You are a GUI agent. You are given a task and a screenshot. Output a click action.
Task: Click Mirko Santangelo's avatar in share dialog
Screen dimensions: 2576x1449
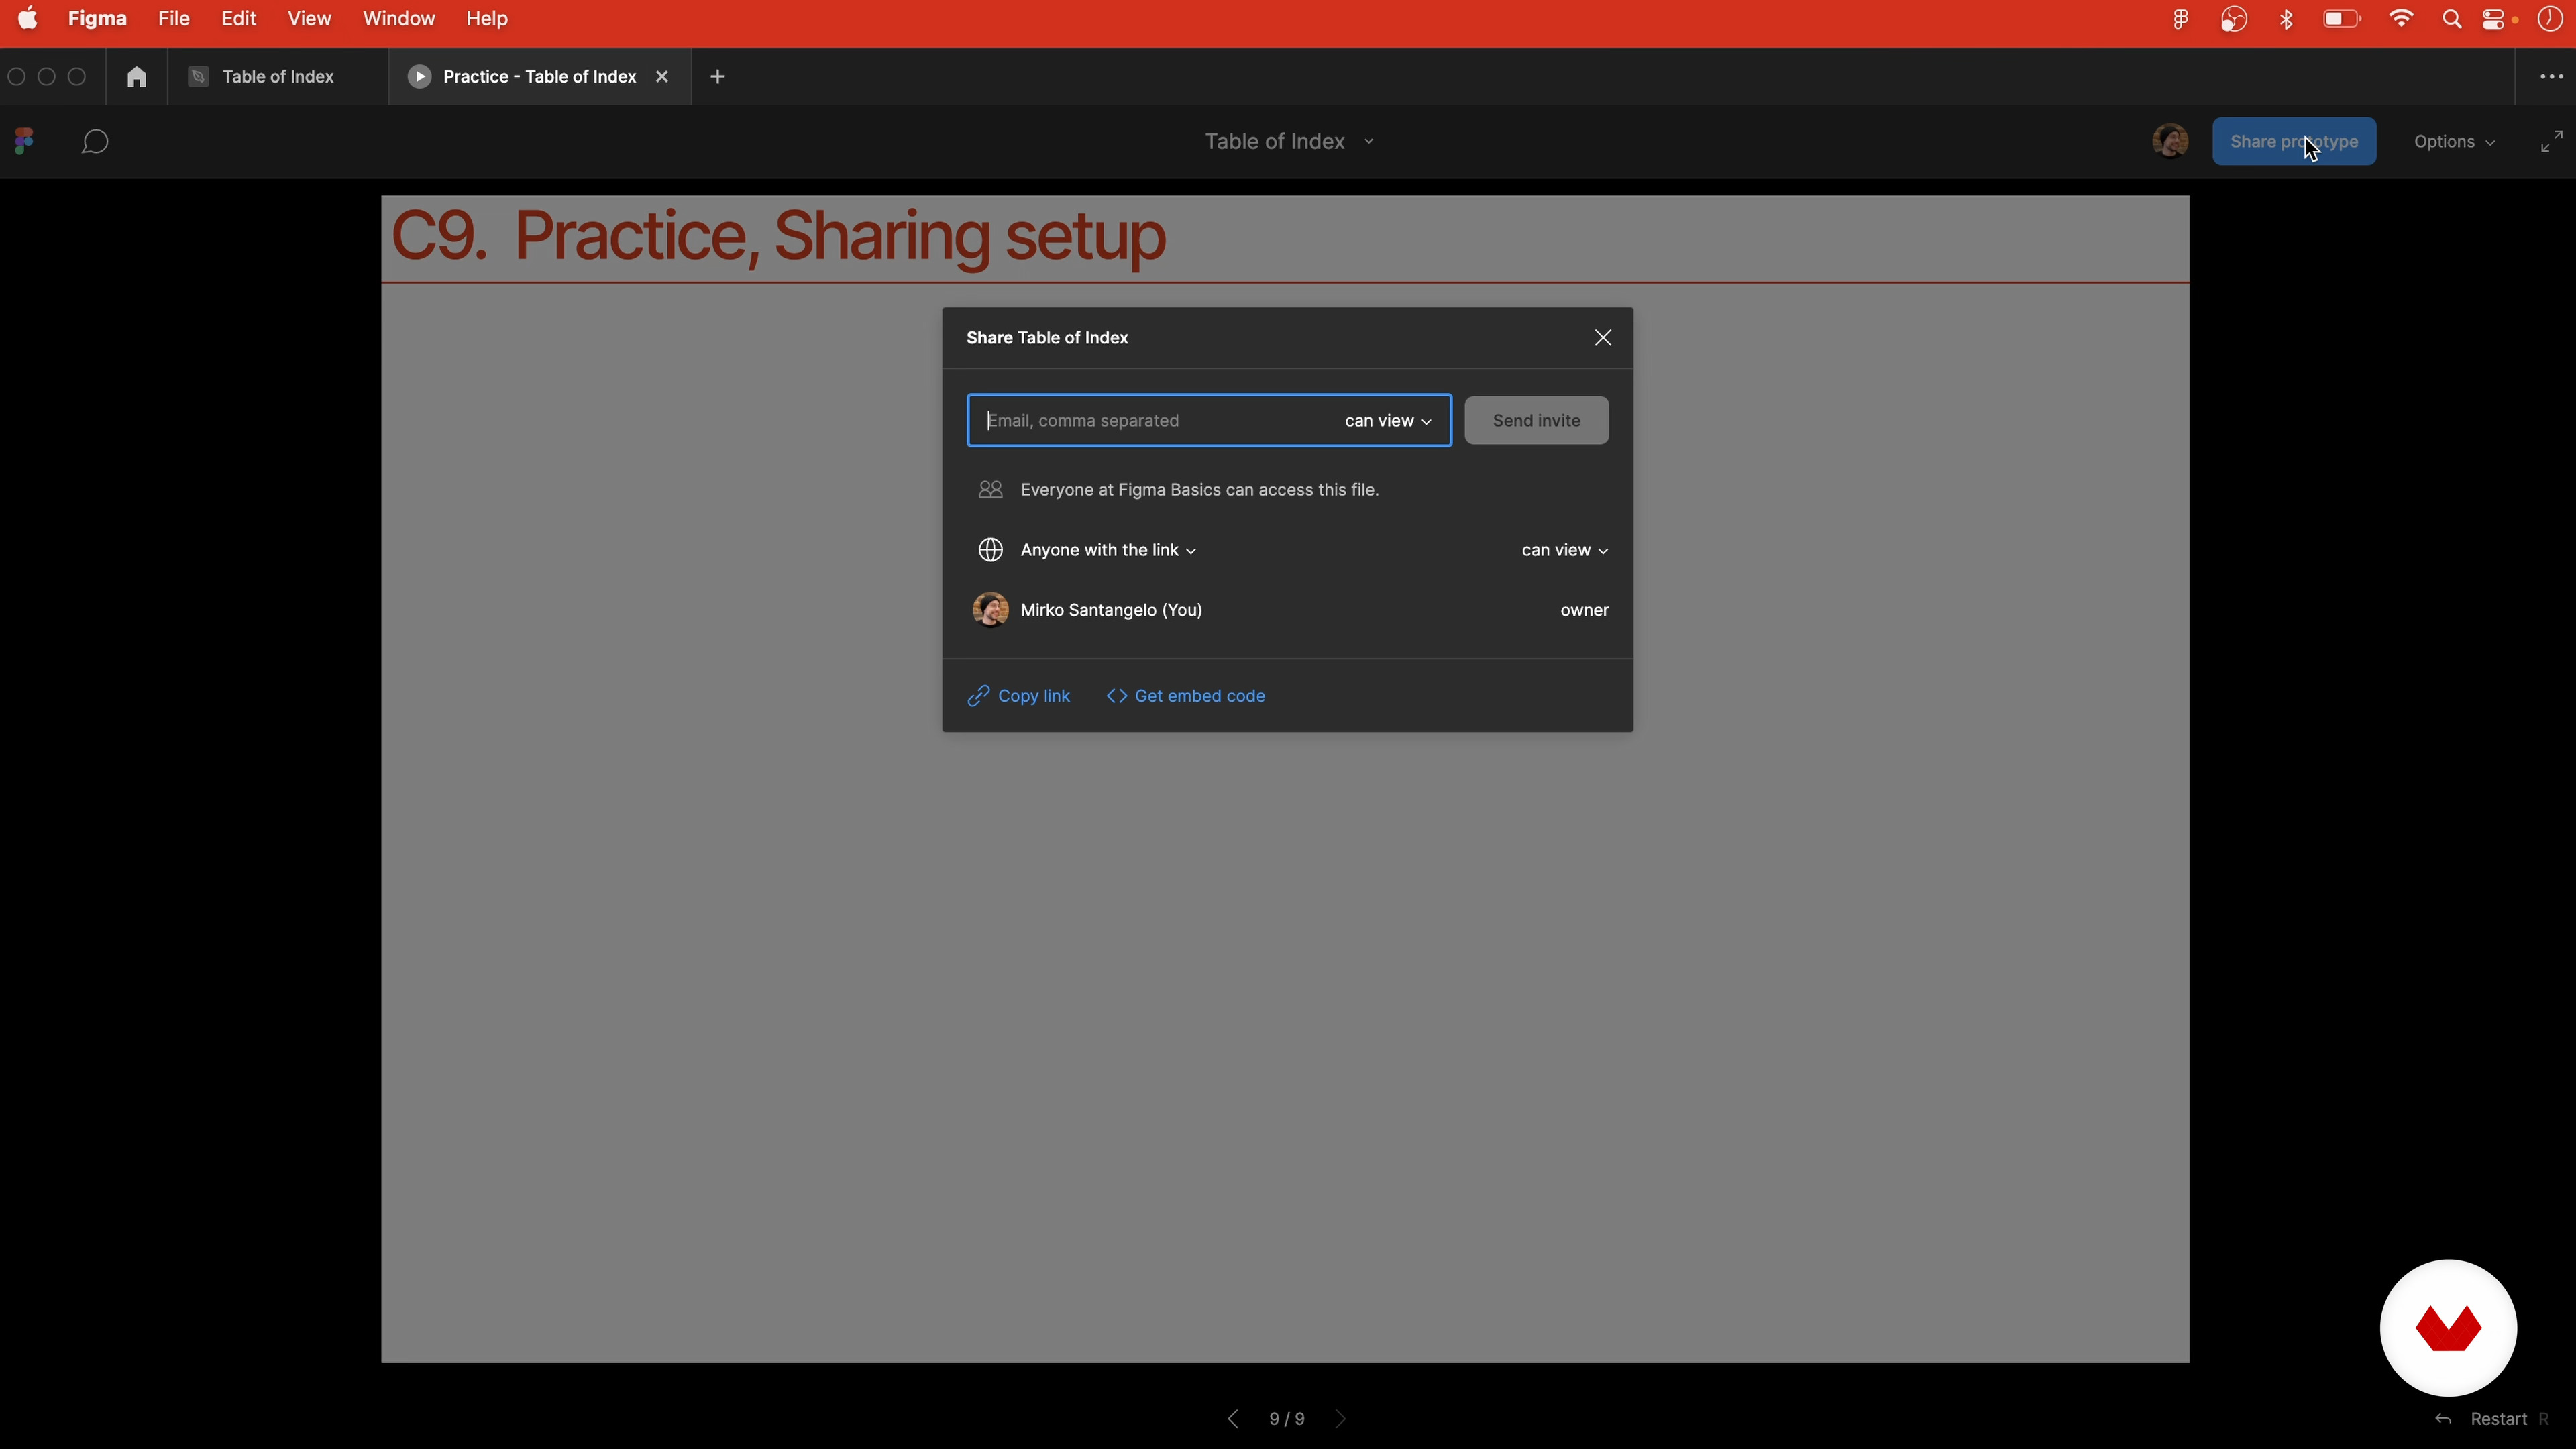point(990,610)
